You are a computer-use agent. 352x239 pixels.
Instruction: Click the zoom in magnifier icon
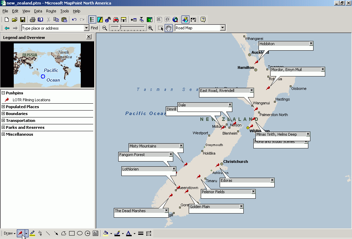click(150, 28)
